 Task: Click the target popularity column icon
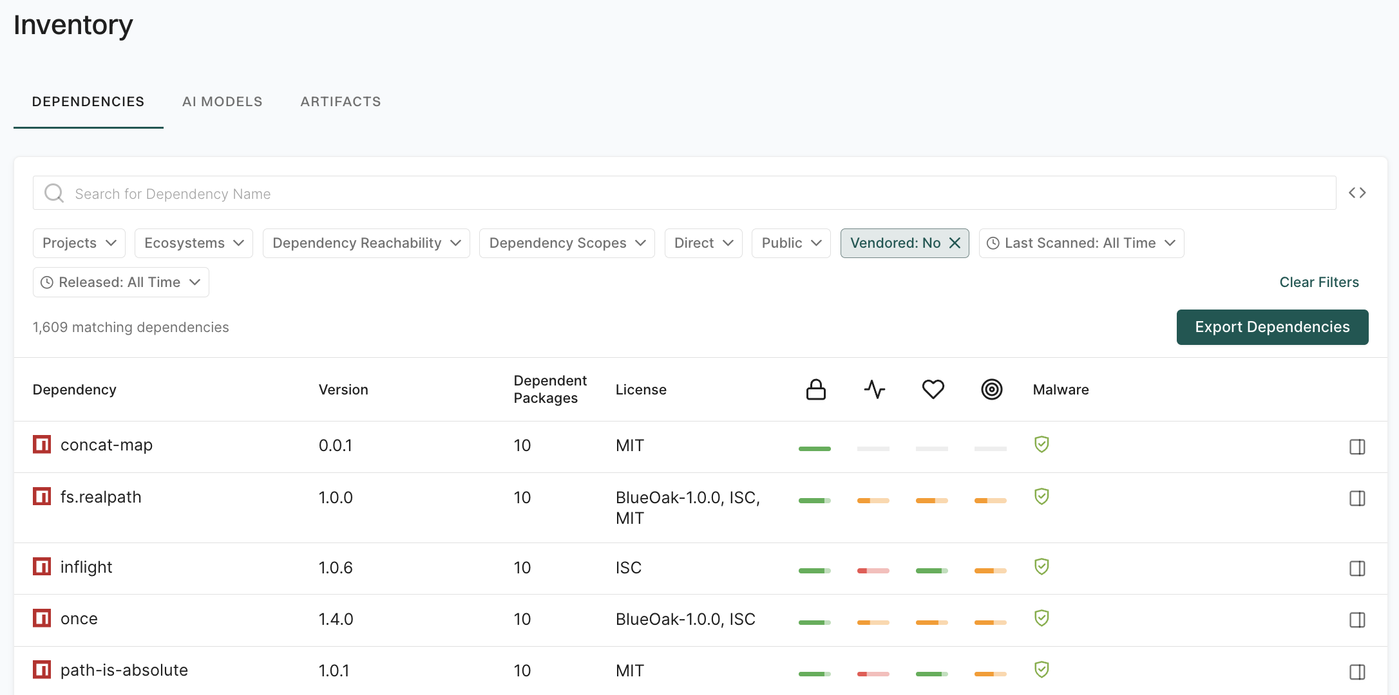pyautogui.click(x=991, y=389)
